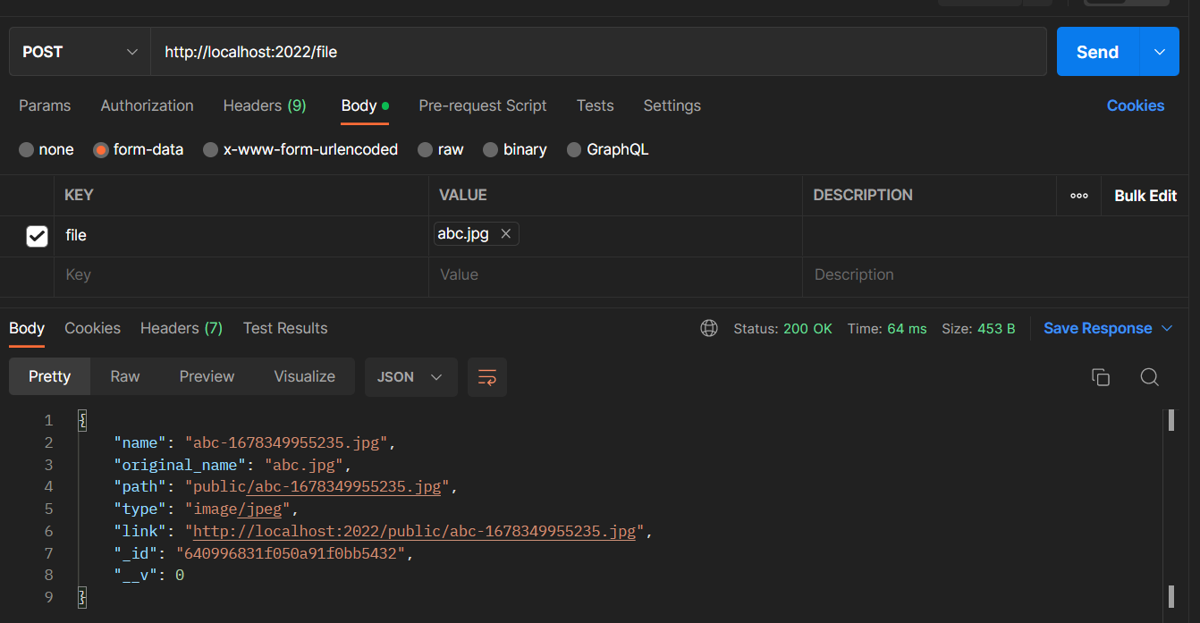
Task: Click "image/jpeg" type value
Action: 238,509
